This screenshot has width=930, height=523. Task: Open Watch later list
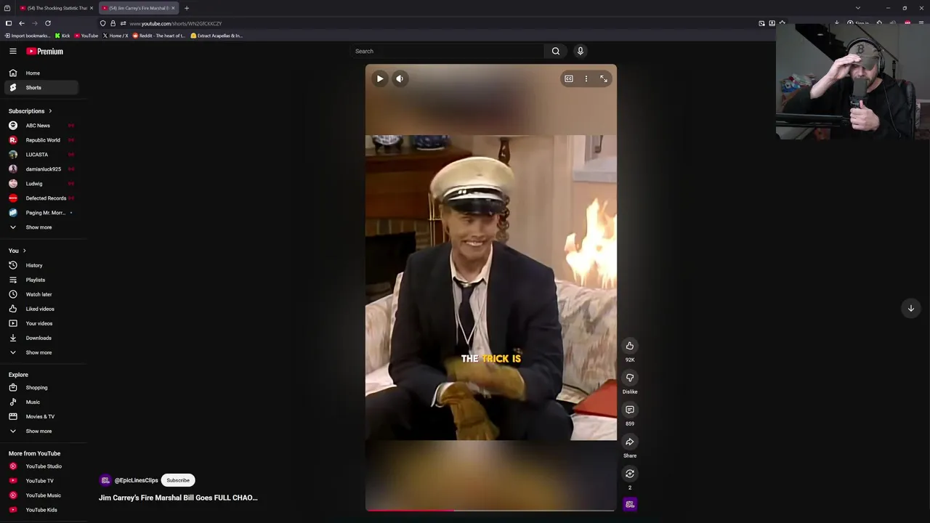(42, 294)
